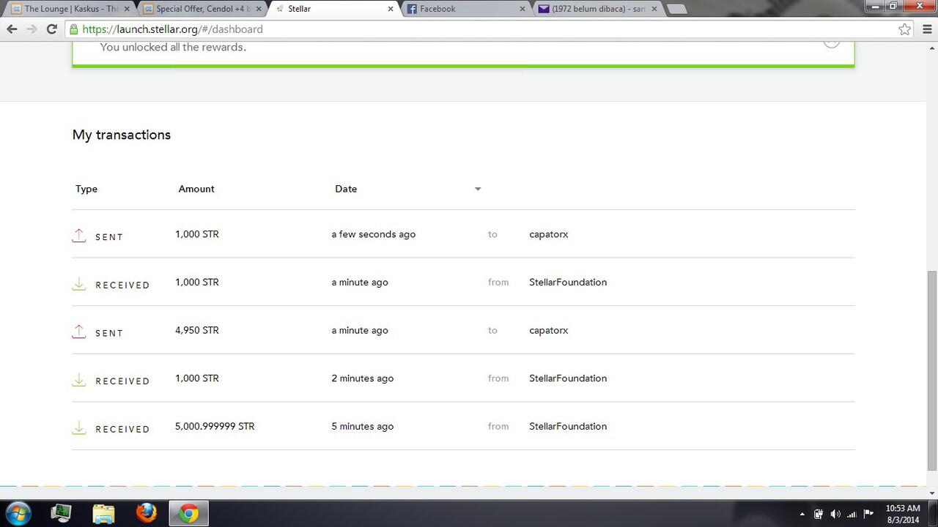
Task: Open Firefox from the taskbar
Action: click(x=146, y=513)
